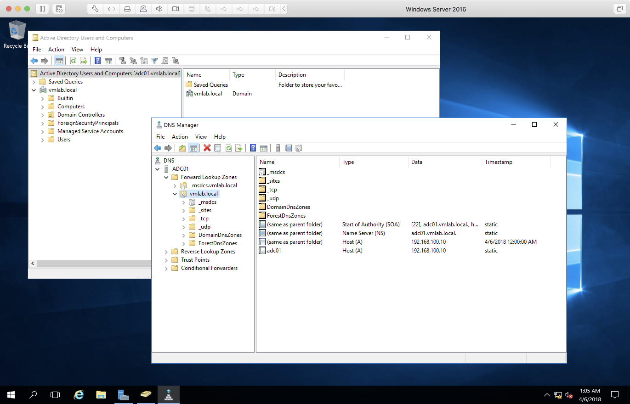Screen dimensions: 630x404
Task: Click the Find objects icon in Active Directory
Action: (165, 61)
